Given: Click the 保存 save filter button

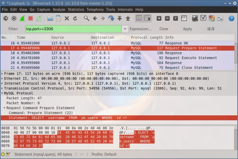Looking at the screenshot, I should 211,29.
